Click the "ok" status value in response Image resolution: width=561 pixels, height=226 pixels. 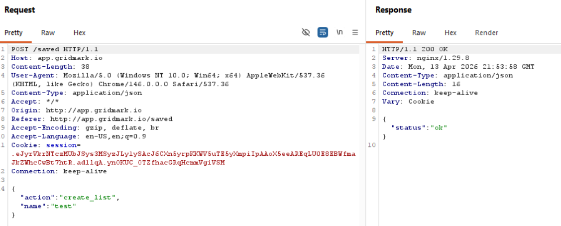pos(439,127)
